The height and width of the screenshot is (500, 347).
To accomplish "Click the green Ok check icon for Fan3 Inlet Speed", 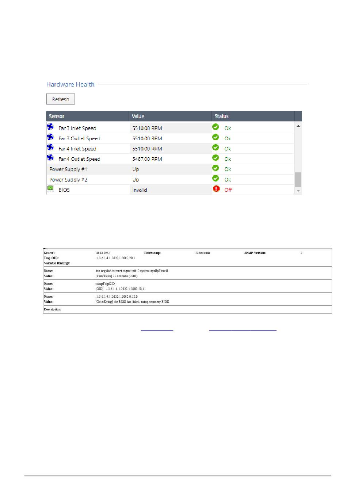I will pos(216,127).
